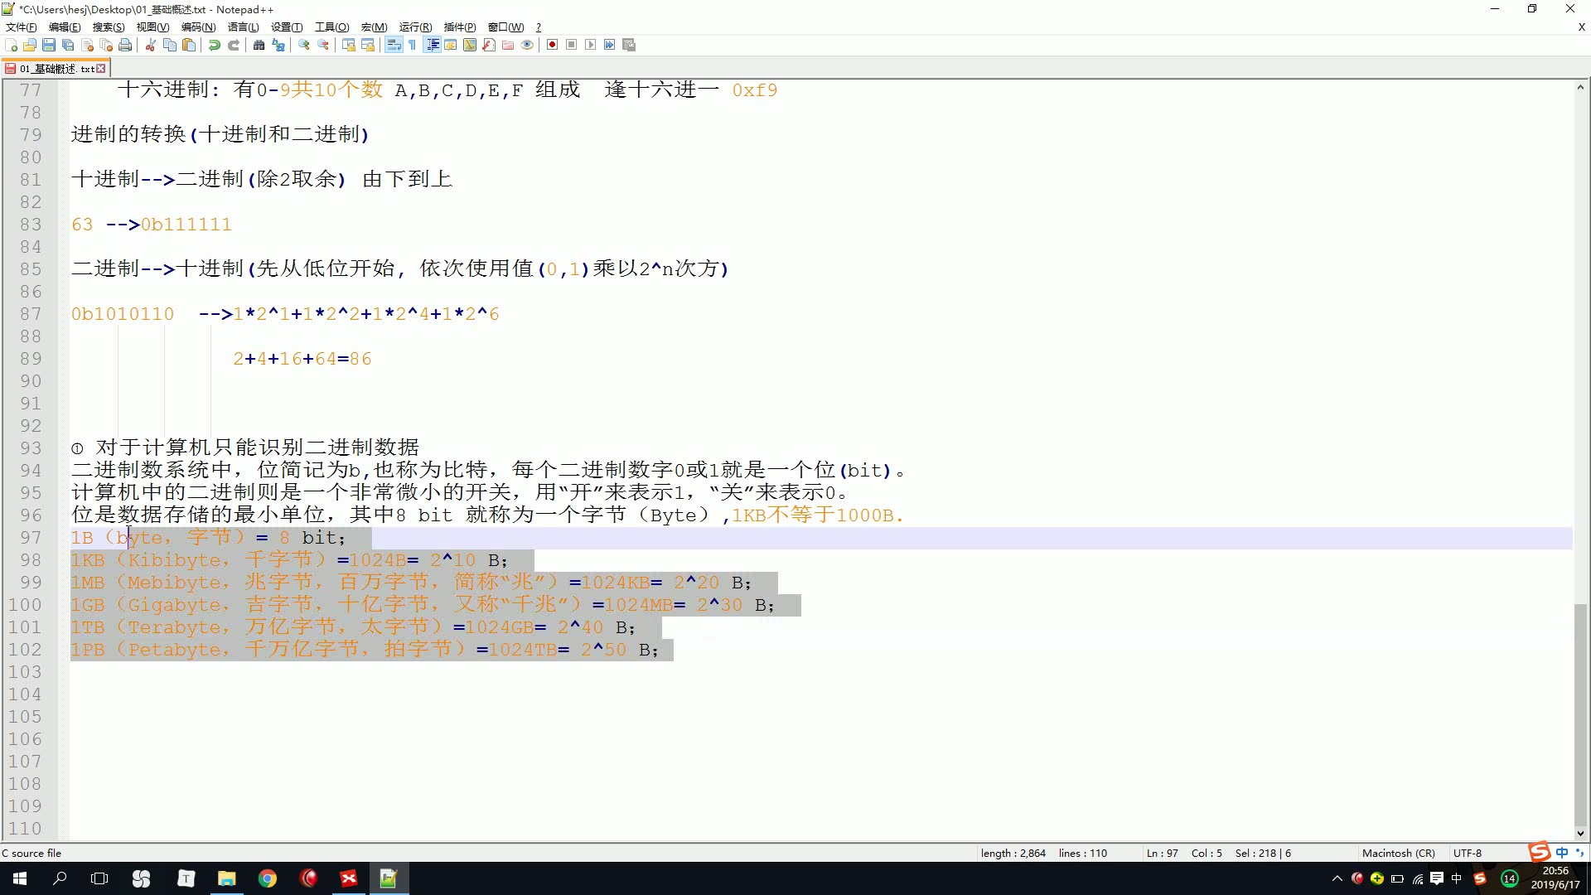The image size is (1591, 895).
Task: Click the Print toolbar icon
Action: coord(124,45)
